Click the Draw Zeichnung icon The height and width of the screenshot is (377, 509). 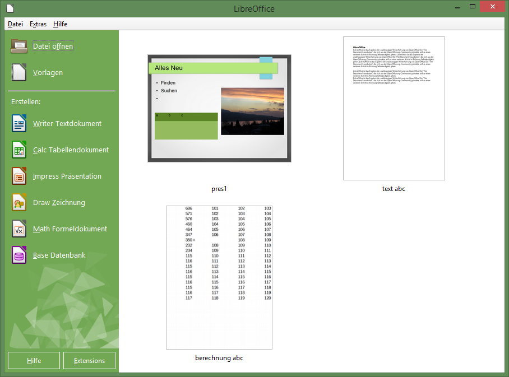pos(19,202)
